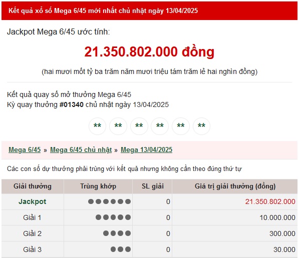Click the SL giải count in Giải 1 row
299x258 pixels.
pyautogui.click(x=168, y=217)
